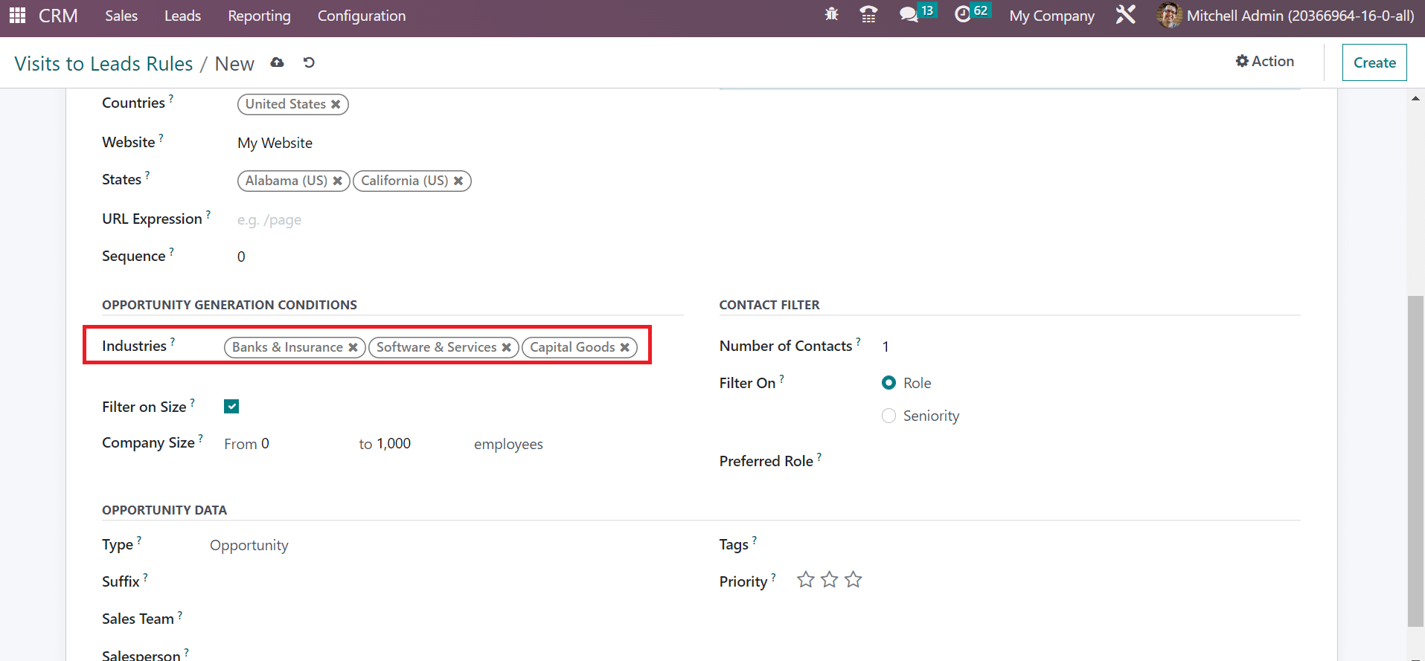Open the conversations messages icon
The height and width of the screenshot is (661, 1425).
(x=909, y=15)
